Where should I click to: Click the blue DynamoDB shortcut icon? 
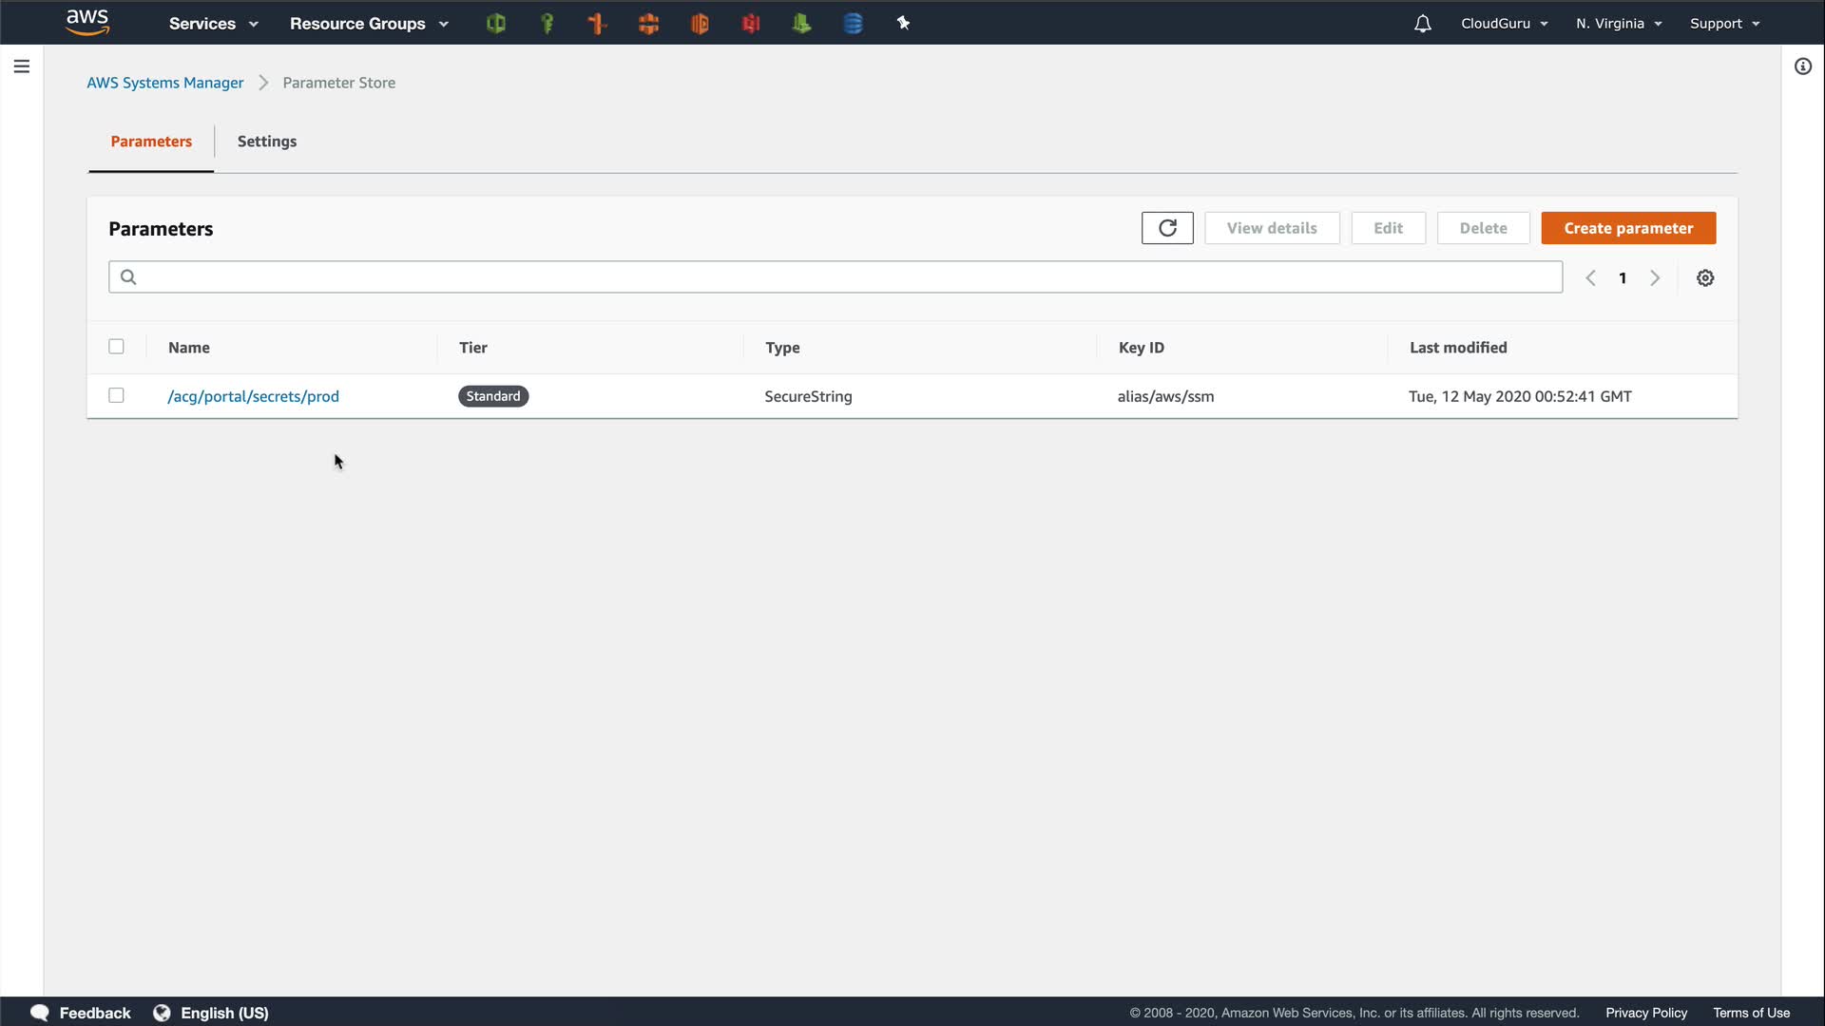point(853,24)
